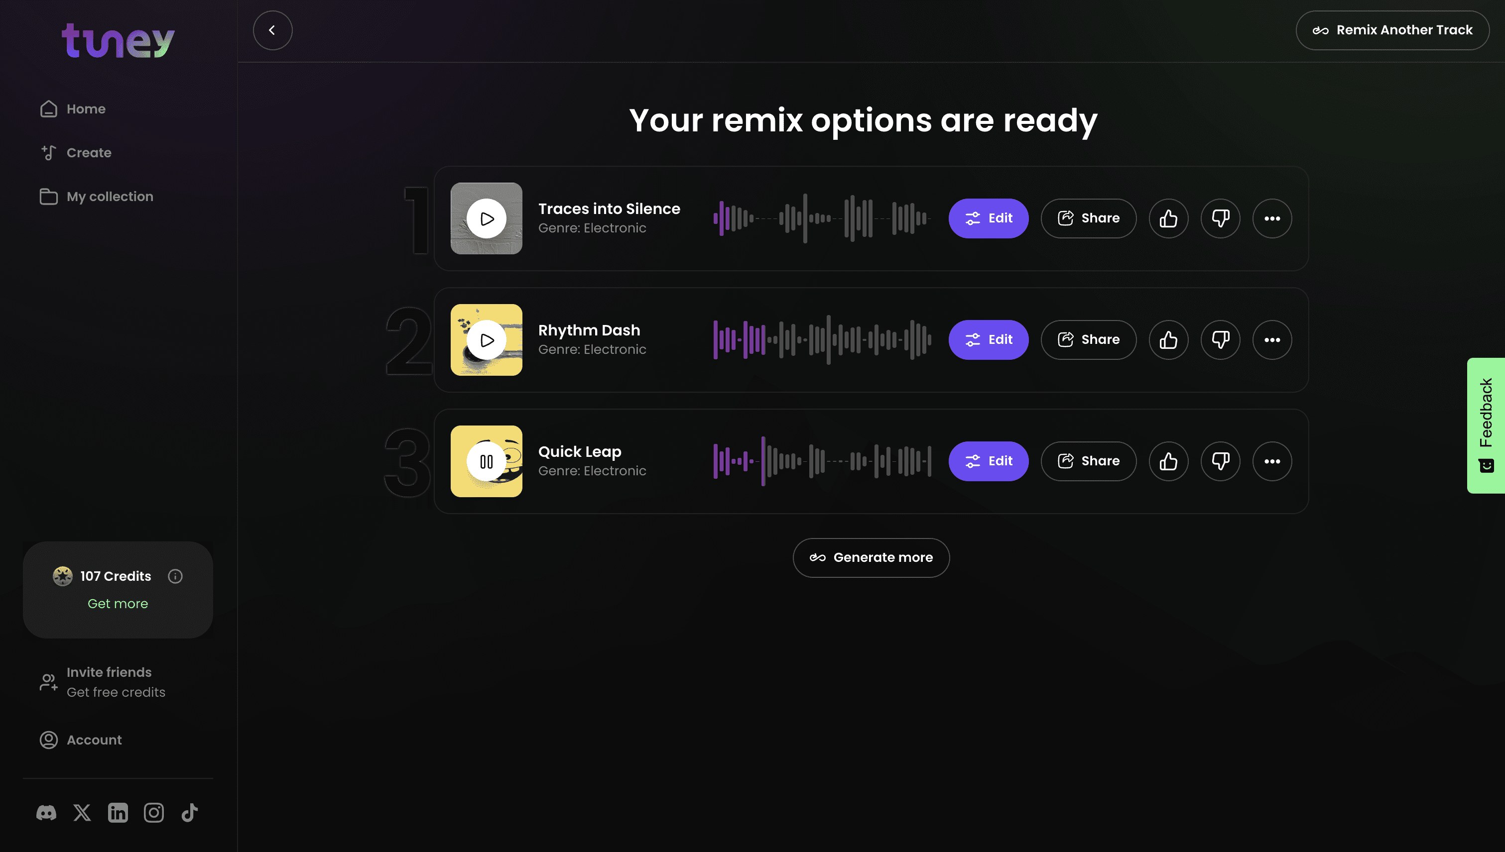Open the Instagram social icon
This screenshot has width=1505, height=852.
point(153,812)
